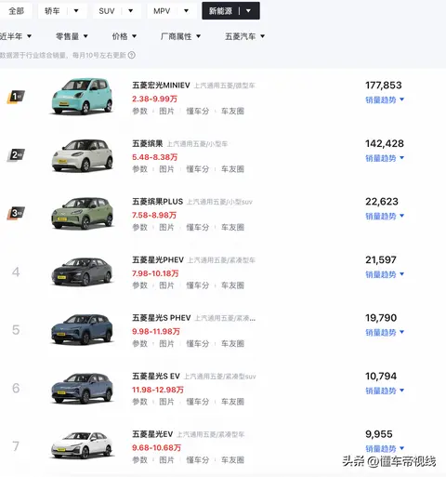
Task: Open 图片 for 五菱缤果PLUS
Action: 166,227
